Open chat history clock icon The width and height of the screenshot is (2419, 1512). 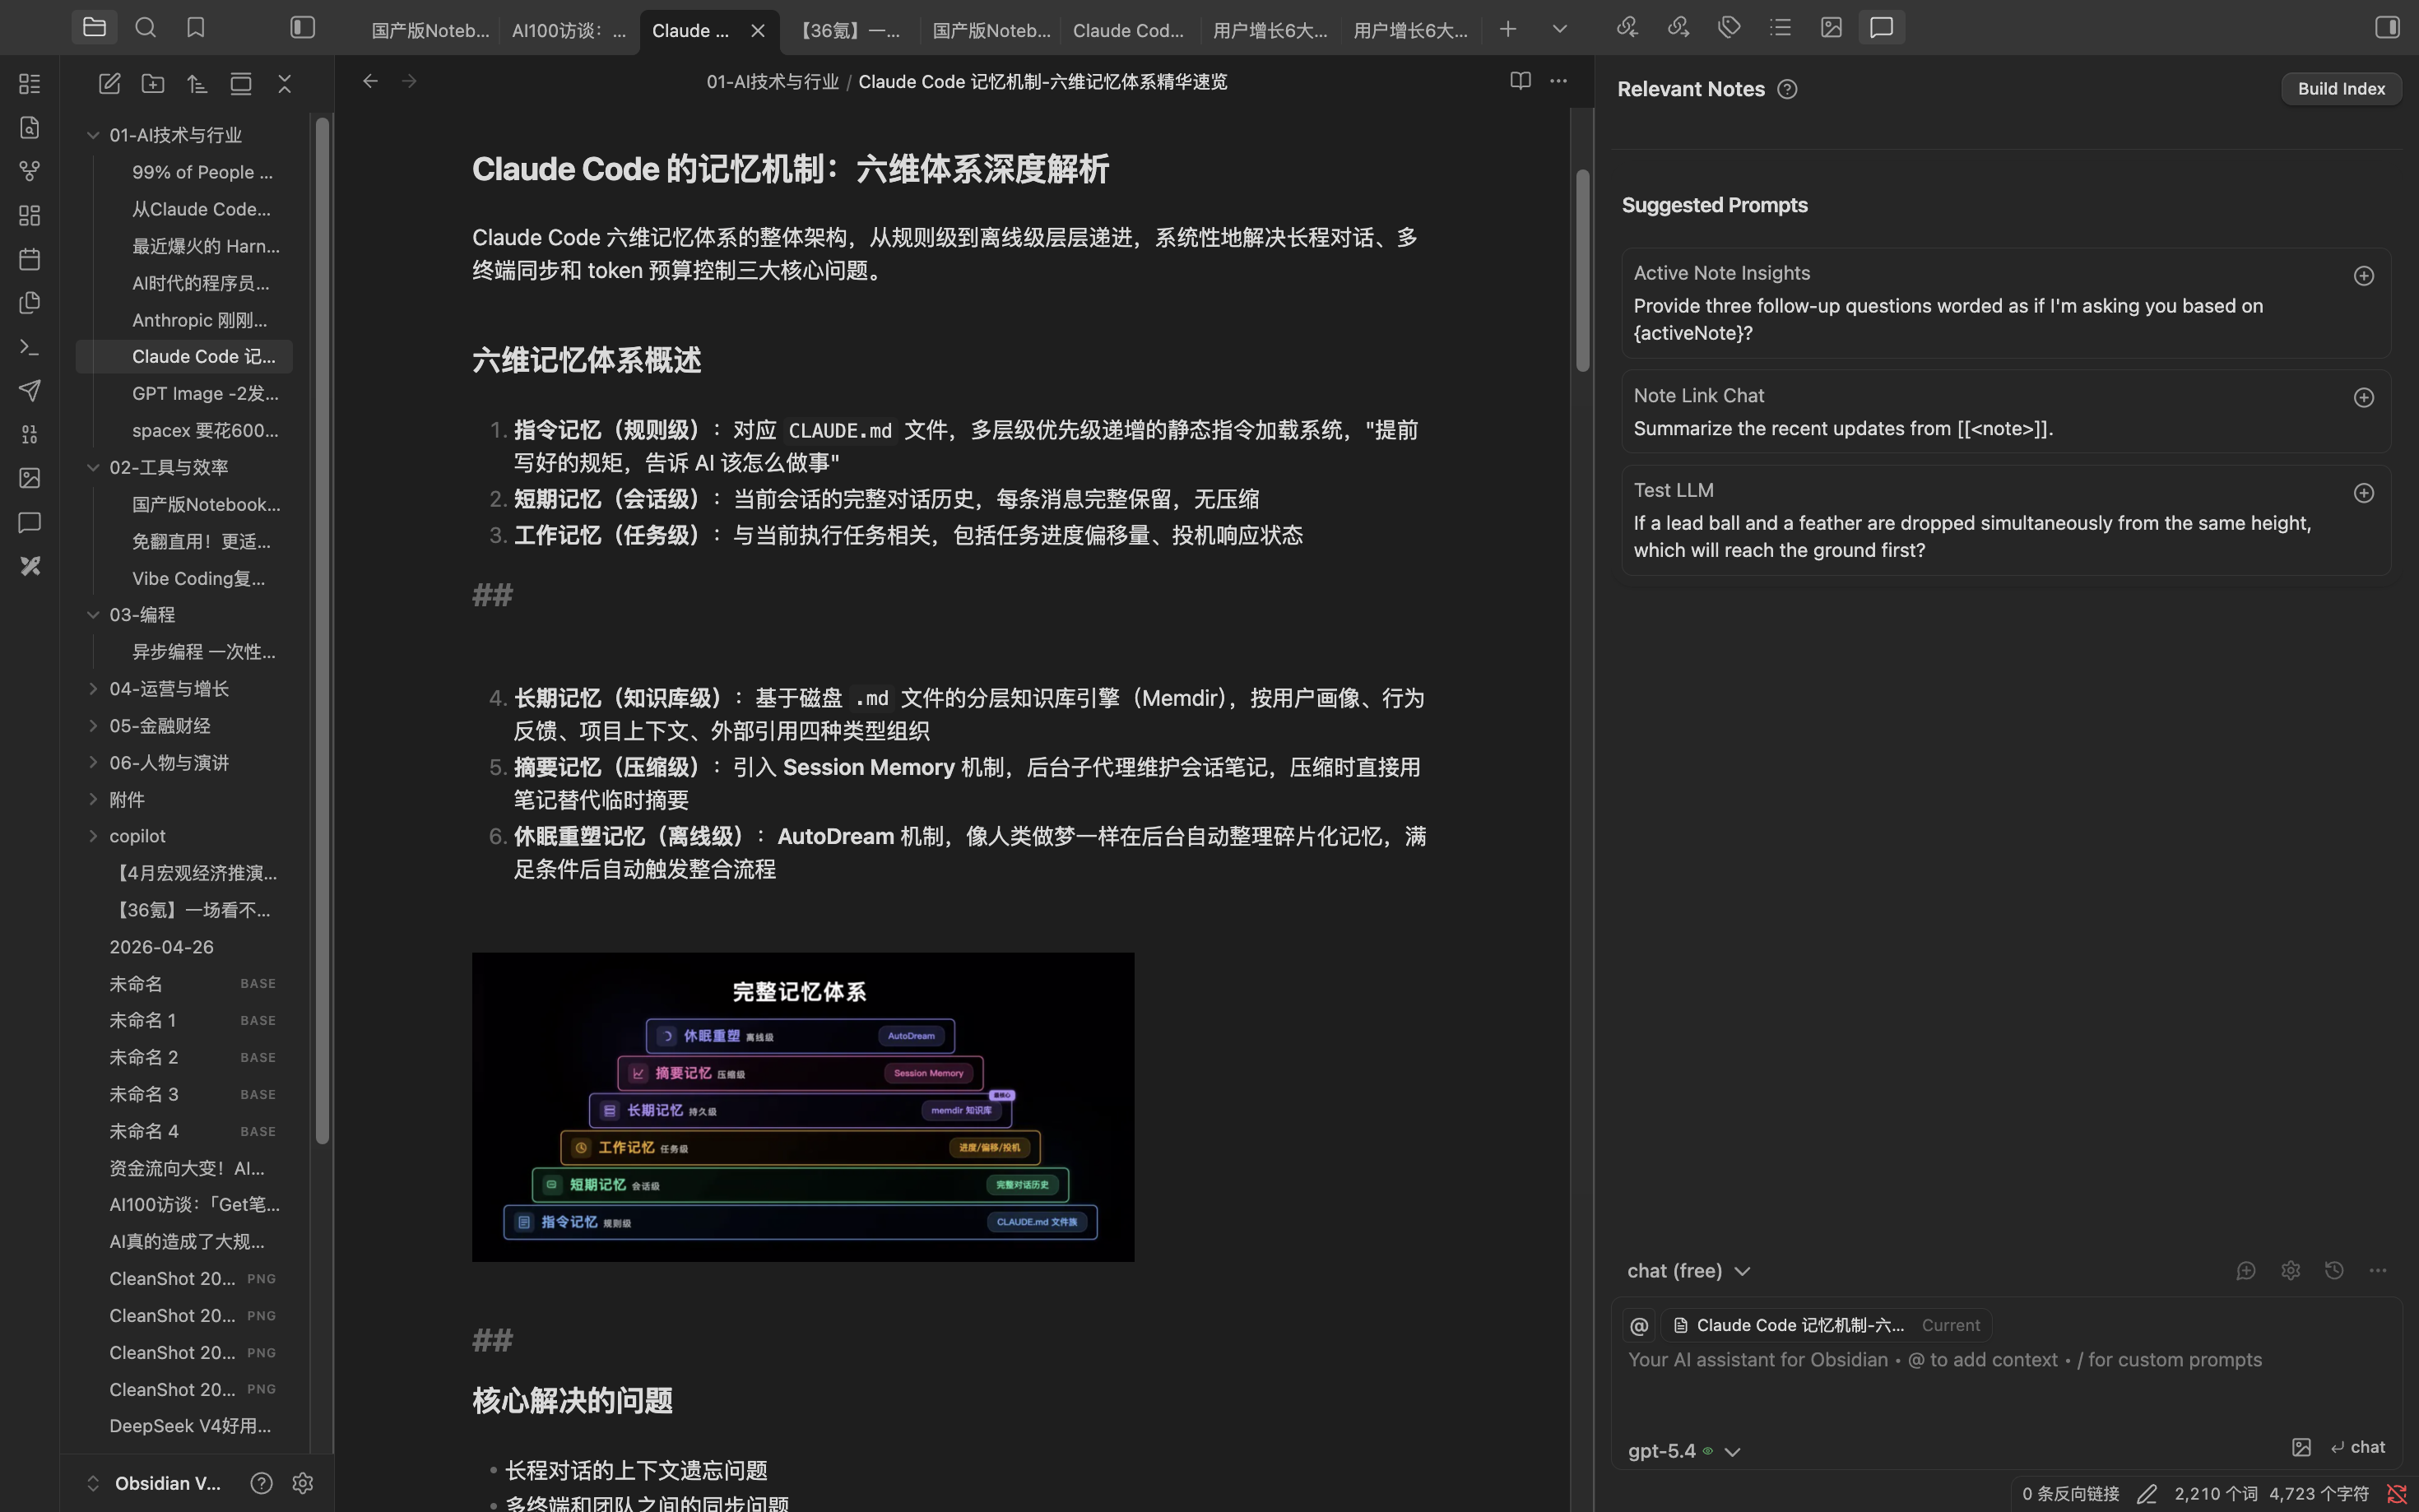tap(2334, 1271)
